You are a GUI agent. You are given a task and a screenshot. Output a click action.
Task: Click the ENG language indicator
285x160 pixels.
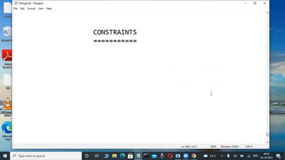tap(255, 156)
